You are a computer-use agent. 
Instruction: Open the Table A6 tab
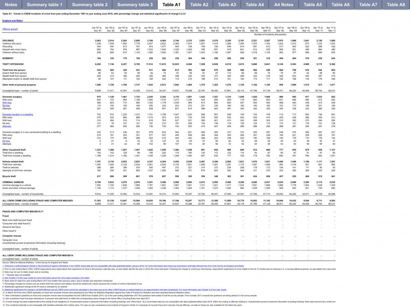(x=340, y=5)
